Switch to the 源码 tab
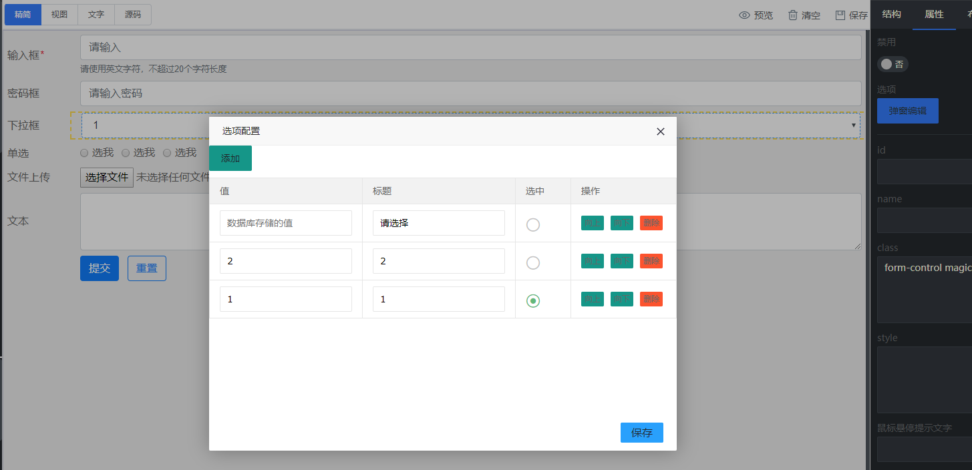Screen dimensions: 972x470 [132, 14]
